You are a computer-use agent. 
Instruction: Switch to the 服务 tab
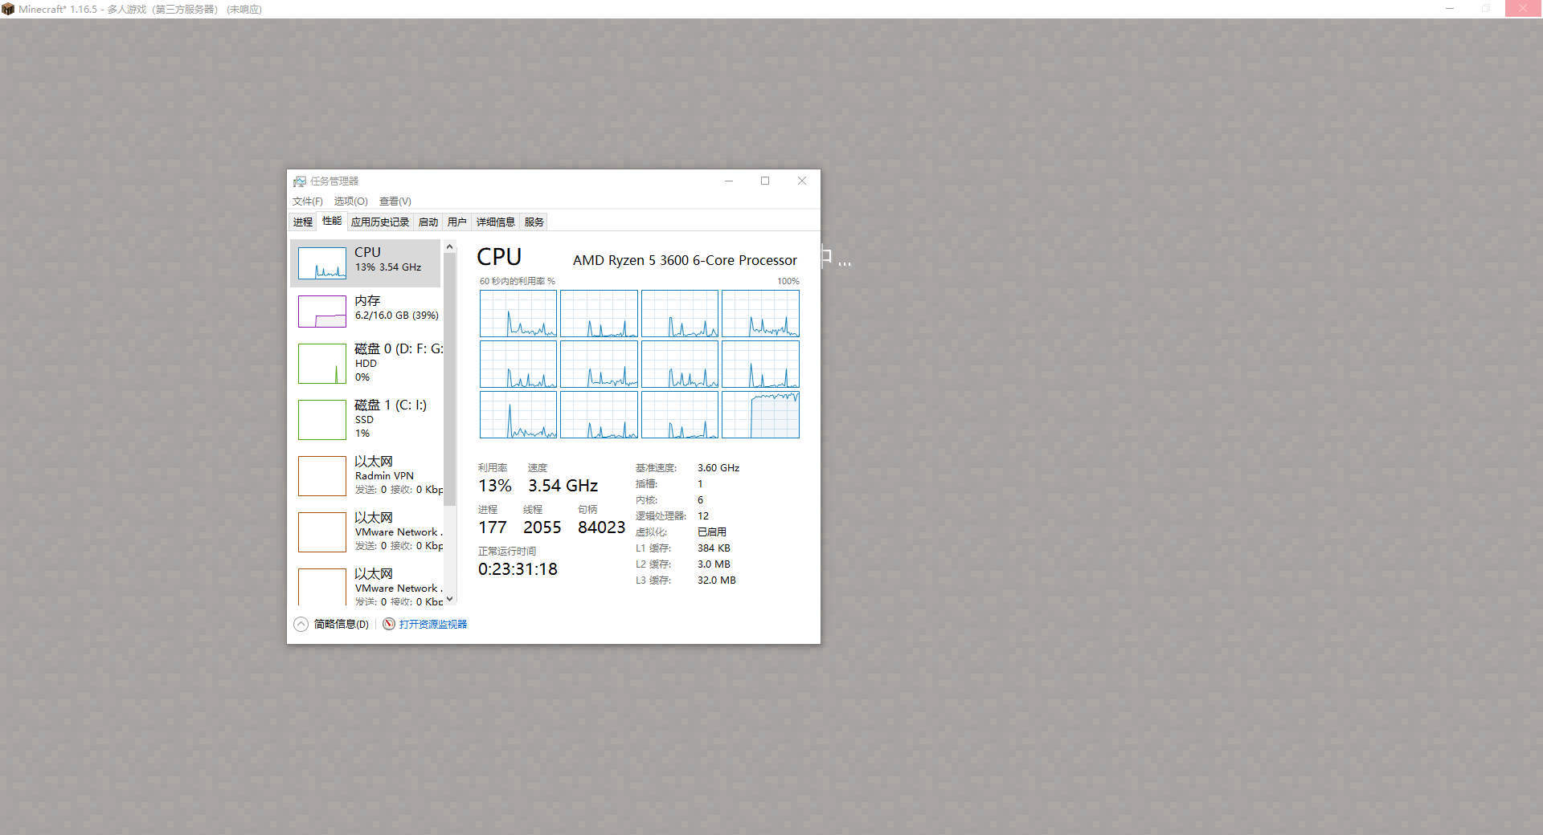coord(534,222)
